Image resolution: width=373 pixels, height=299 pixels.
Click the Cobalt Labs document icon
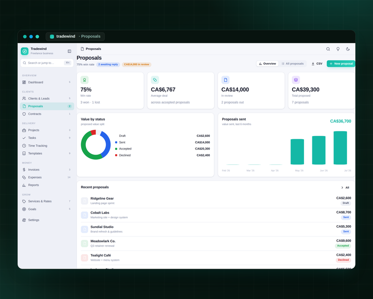(84, 215)
